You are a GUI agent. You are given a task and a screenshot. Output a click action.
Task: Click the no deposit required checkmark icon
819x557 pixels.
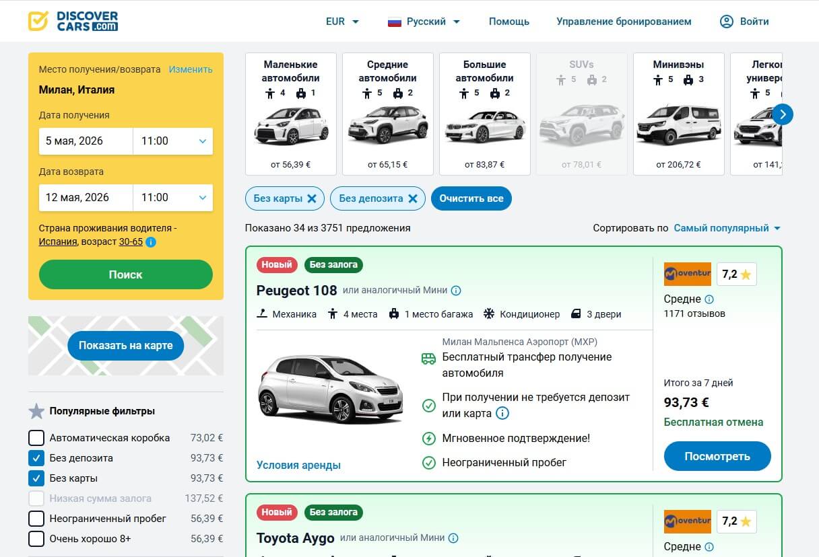pos(428,406)
